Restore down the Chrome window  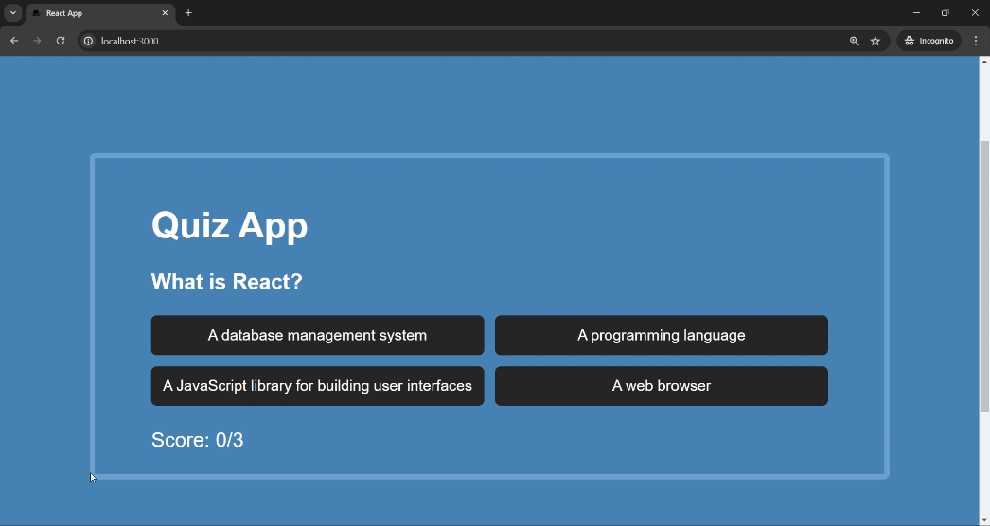[x=946, y=12]
